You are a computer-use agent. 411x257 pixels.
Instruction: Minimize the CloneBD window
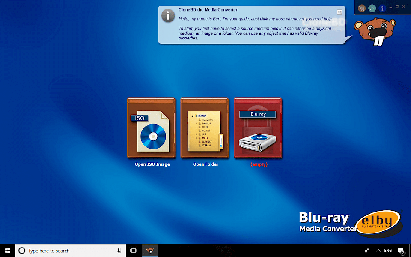click(x=391, y=7)
